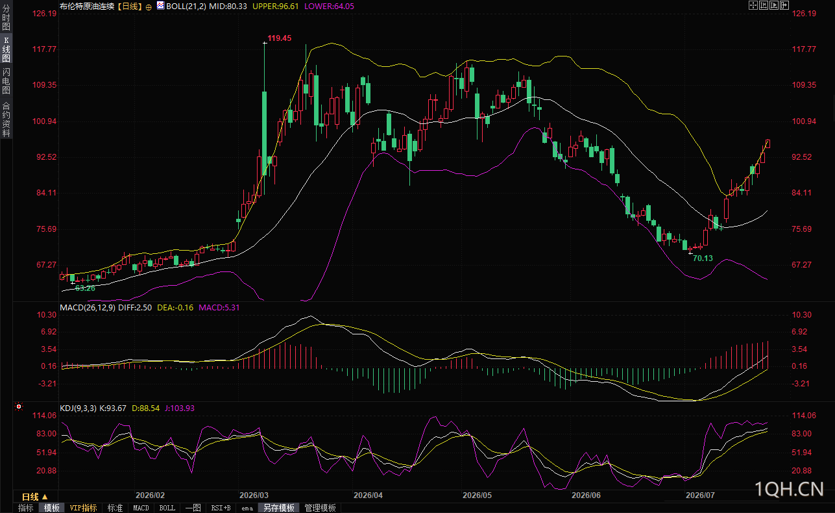
Task: Open the 闪电图 sidebar view
Action: coord(6,81)
